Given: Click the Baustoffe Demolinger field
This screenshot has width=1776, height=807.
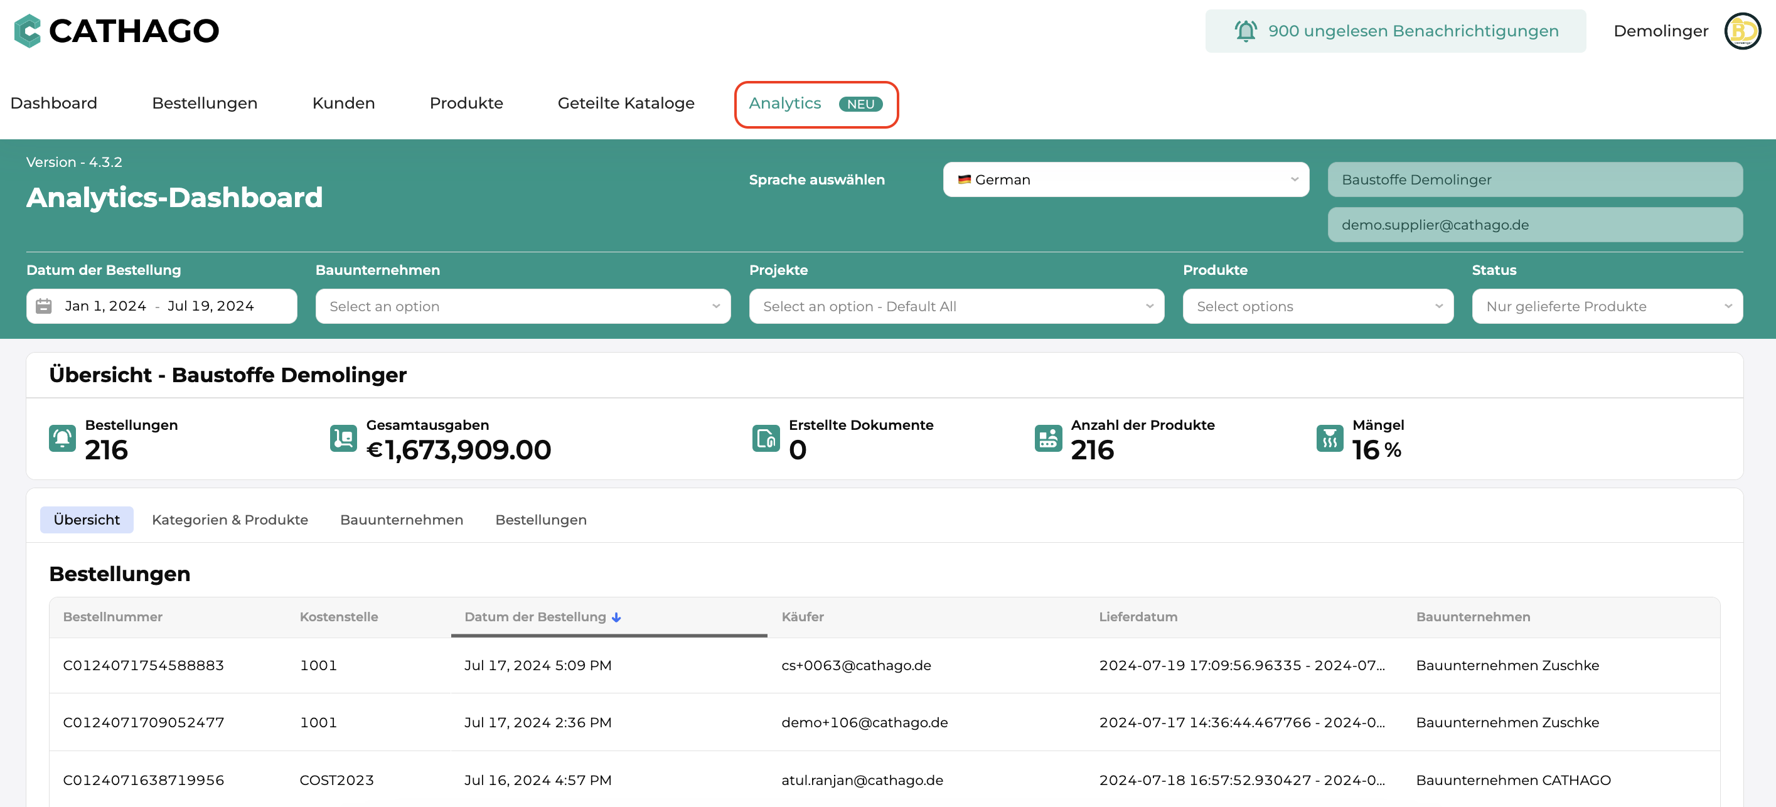Looking at the screenshot, I should 1534,180.
